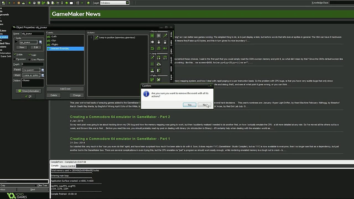Click the Create room white rectangle icon
The height and width of the screenshot is (199, 354).
pyautogui.click(x=71, y=3)
